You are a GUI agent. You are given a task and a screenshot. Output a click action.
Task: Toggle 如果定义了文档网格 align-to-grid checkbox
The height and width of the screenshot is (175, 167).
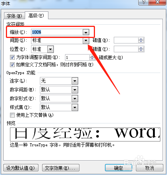pyautogui.click(x=12, y=64)
